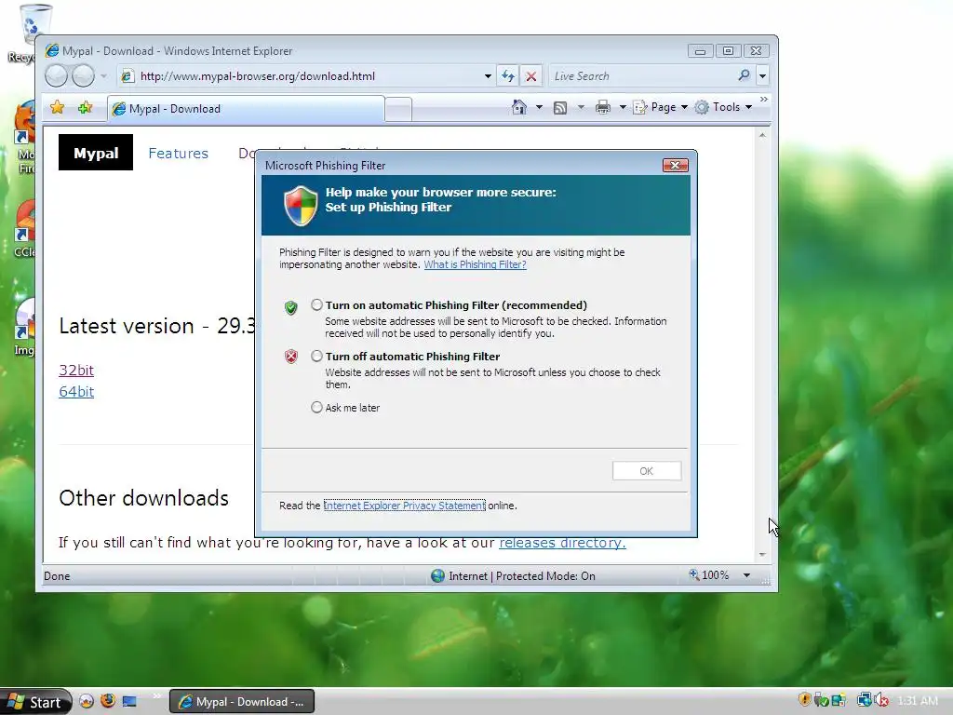953x715 pixels.
Task: Click OK in the Phishing Filter dialog
Action: [x=647, y=470]
